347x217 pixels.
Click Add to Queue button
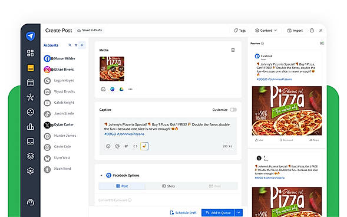[x=218, y=212]
